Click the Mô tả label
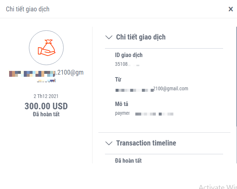The width and height of the screenshot is (237, 189). coord(121,104)
